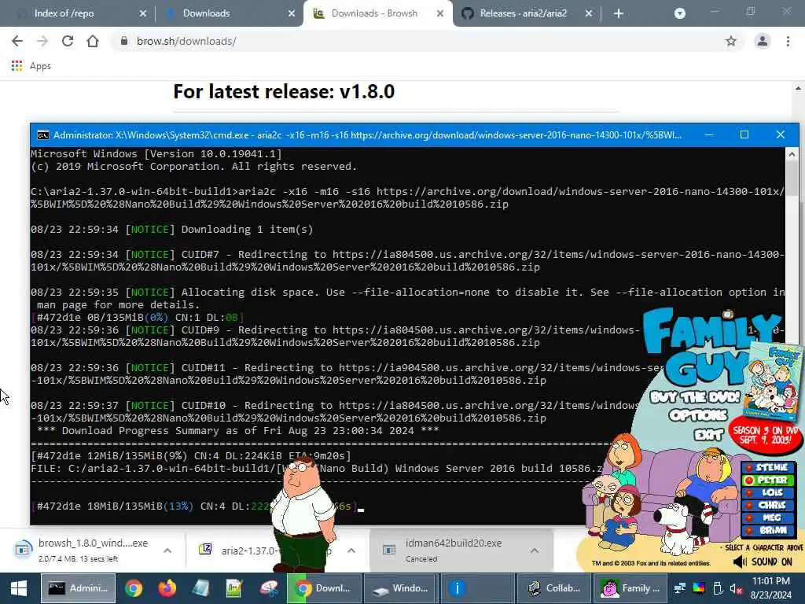805x604 pixels.
Task: Click the muted volume tray icon
Action: [736, 588]
